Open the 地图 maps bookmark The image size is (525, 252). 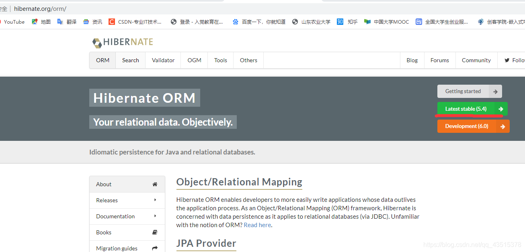[x=41, y=22]
